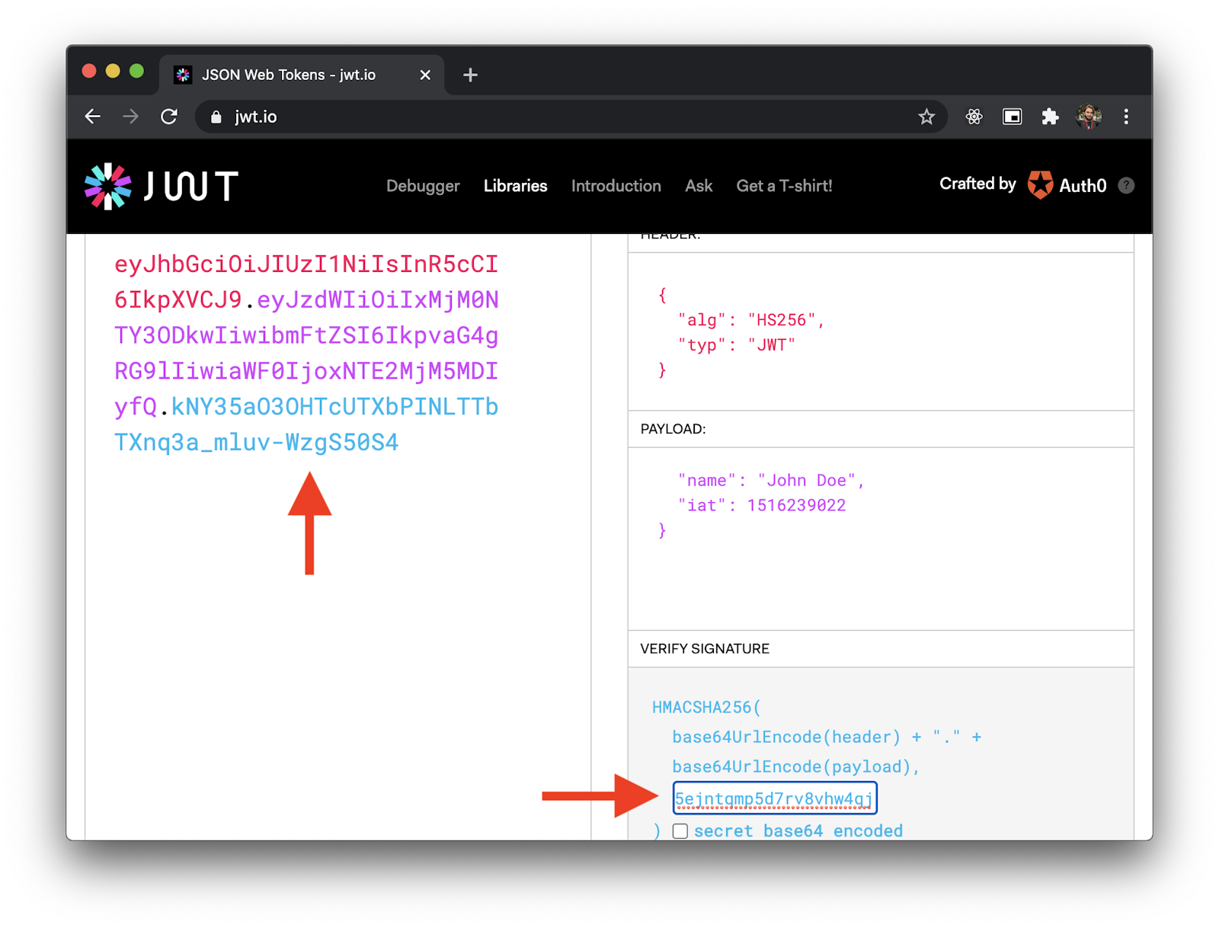Switch to the Debugger section
1219x928 pixels.
point(423,186)
